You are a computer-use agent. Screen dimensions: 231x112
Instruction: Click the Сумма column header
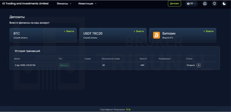[88, 59]
